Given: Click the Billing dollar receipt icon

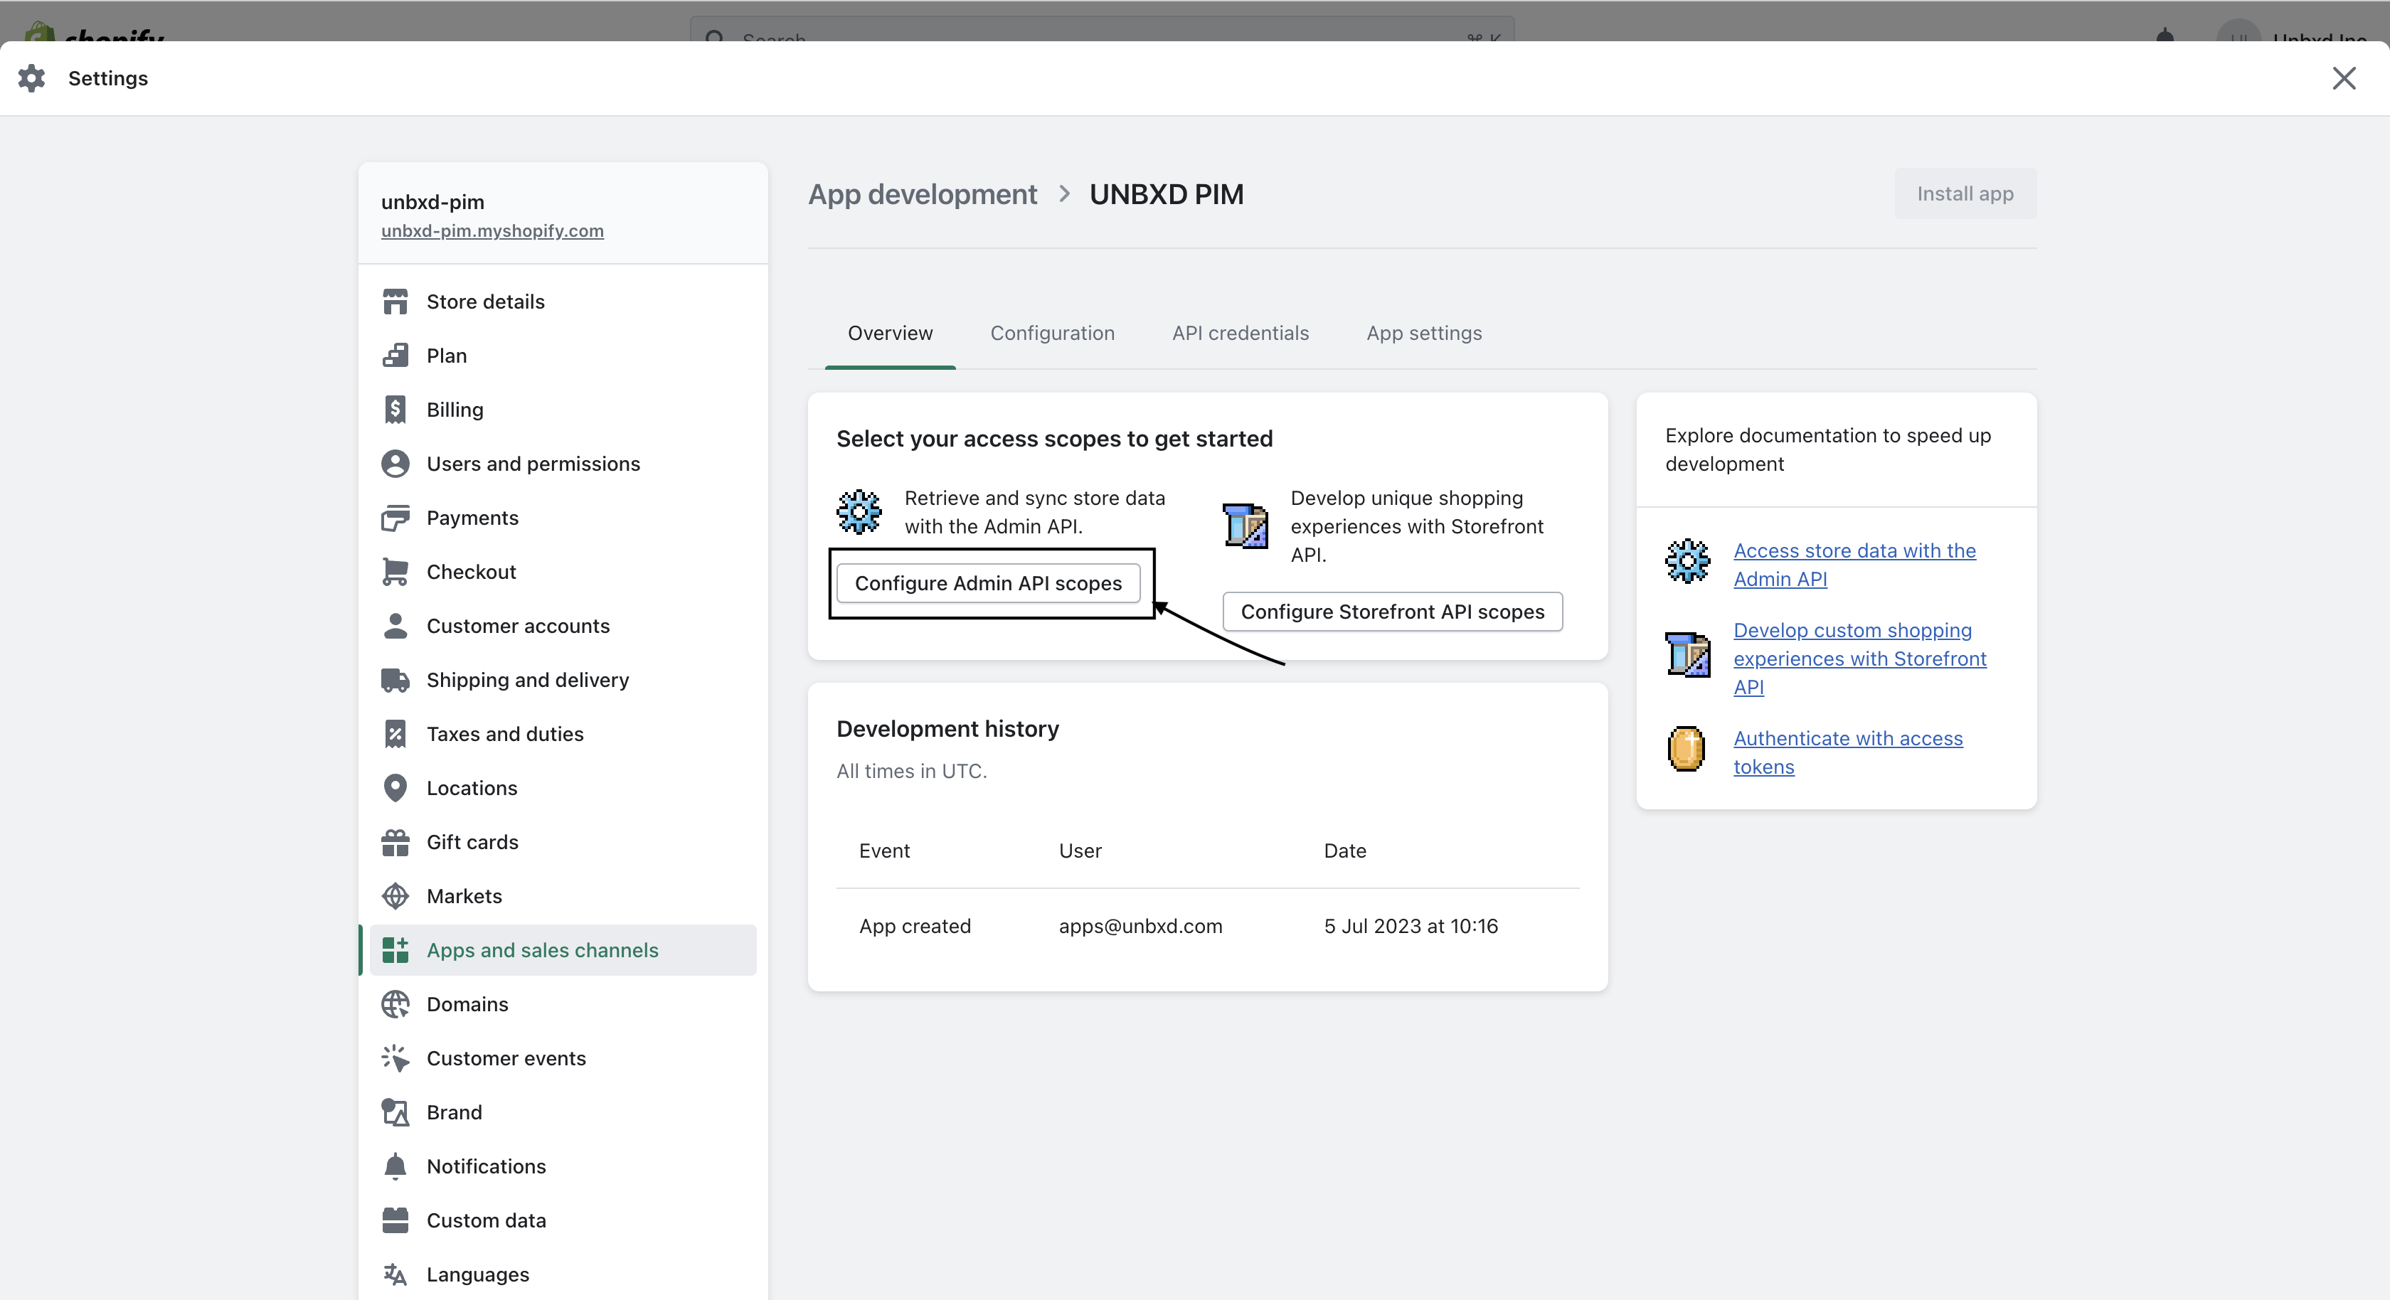Looking at the screenshot, I should [395, 409].
